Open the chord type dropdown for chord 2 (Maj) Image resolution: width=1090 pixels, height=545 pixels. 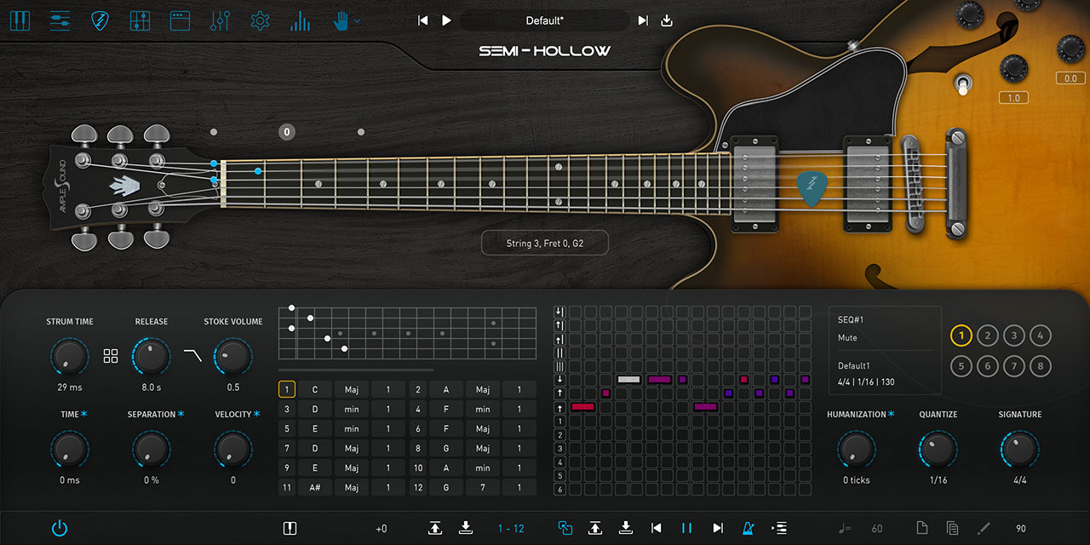click(483, 390)
